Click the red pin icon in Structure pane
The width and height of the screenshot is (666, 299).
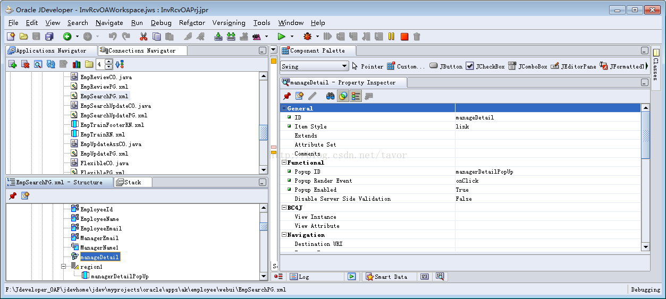coord(12,196)
